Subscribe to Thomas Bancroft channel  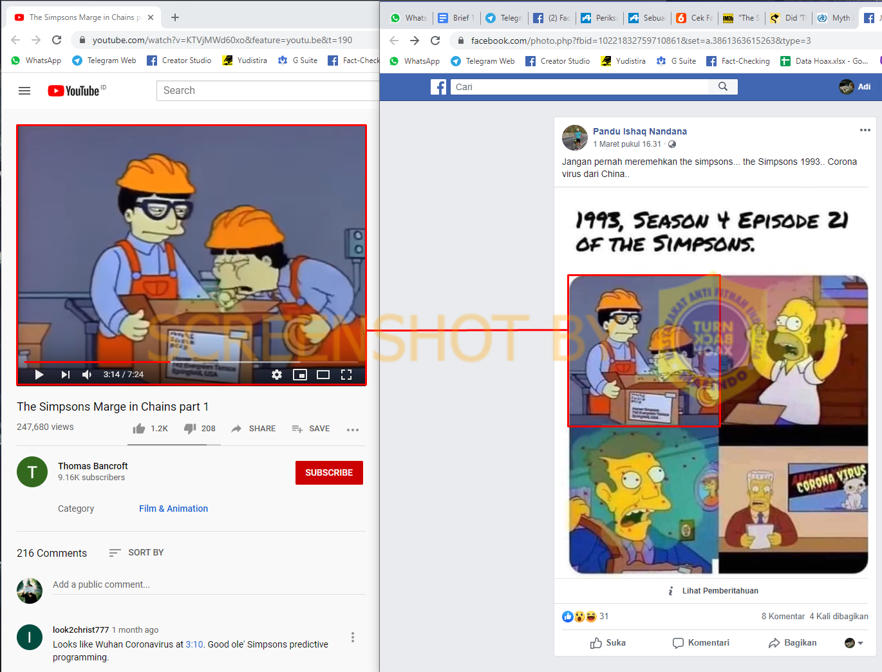329,472
